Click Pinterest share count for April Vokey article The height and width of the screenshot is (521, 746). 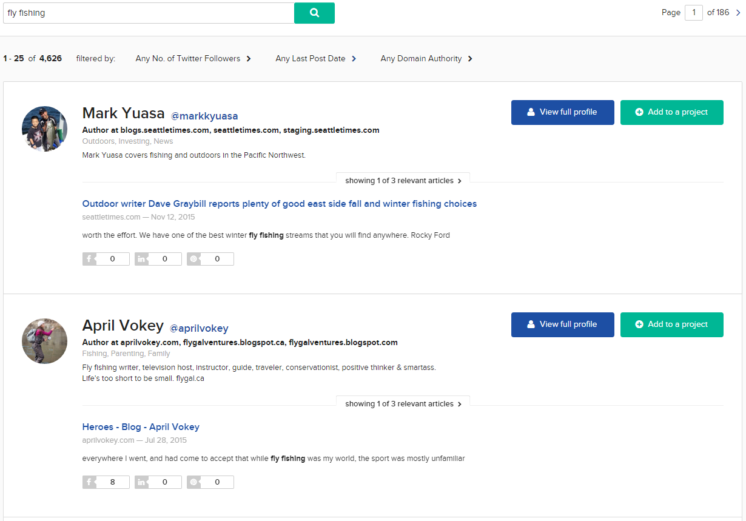(x=210, y=482)
